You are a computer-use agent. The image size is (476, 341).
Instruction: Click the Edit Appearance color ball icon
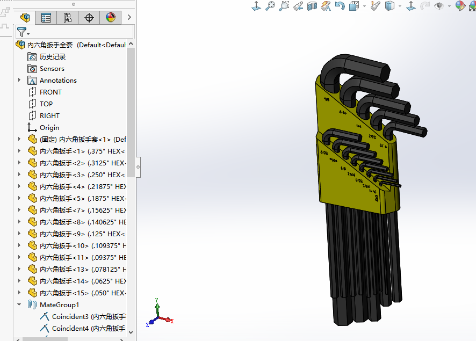(x=460, y=6)
